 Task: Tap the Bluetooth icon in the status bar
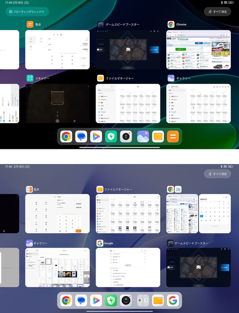click(222, 3)
